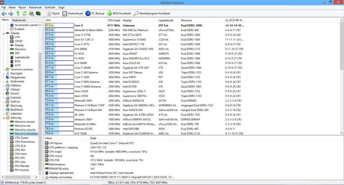Switch to the Menü sidebar tab
344x185 pixels.
5,20
